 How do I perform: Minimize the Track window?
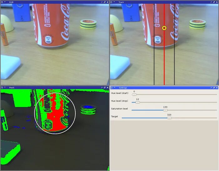point(211,2)
